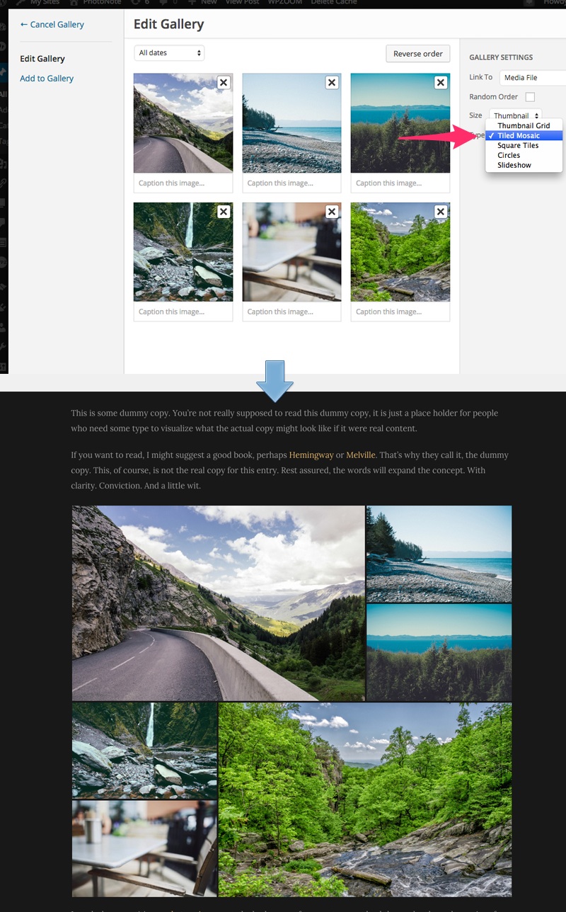Remove the green river forest image
This screenshot has height=912, width=566.
pos(441,212)
